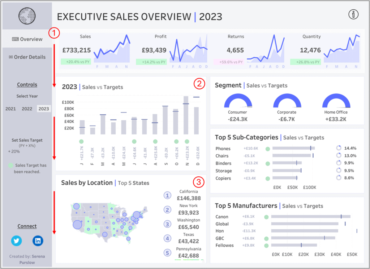Click the Canon manufacturer sales bar

(310, 217)
